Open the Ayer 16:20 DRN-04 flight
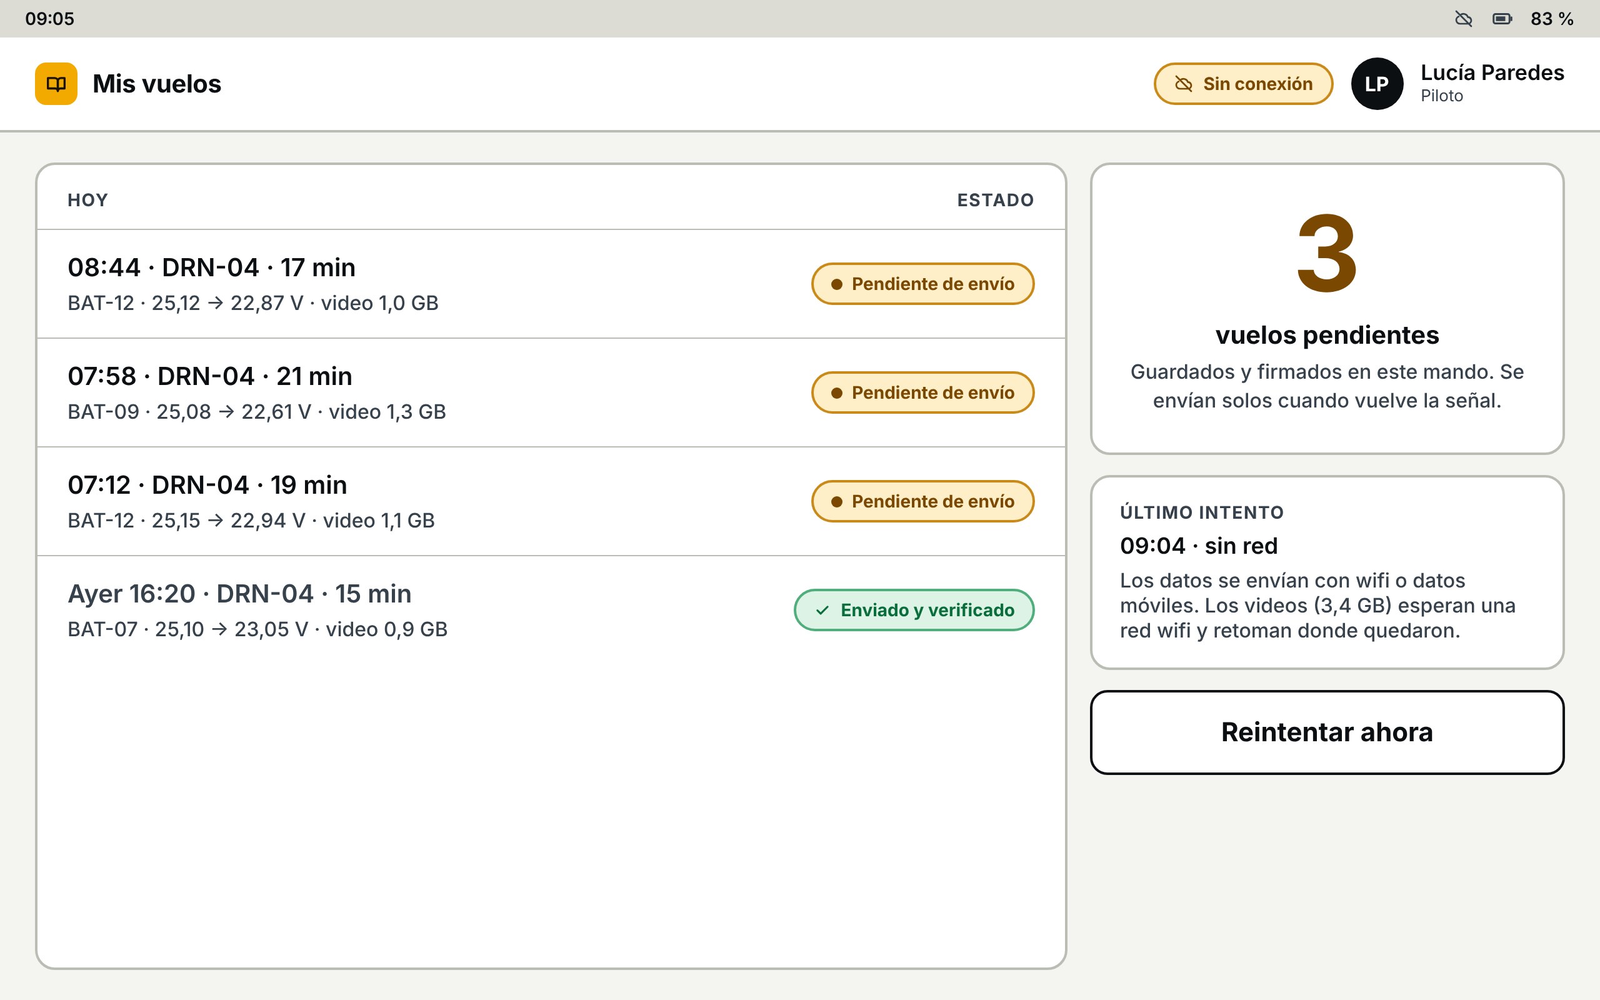The width and height of the screenshot is (1600, 1000). click(x=551, y=611)
